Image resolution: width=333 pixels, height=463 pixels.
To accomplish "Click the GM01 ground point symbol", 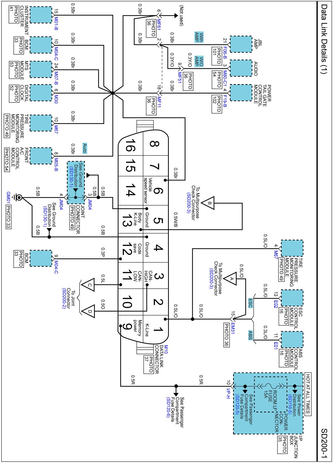I will 19,197.
